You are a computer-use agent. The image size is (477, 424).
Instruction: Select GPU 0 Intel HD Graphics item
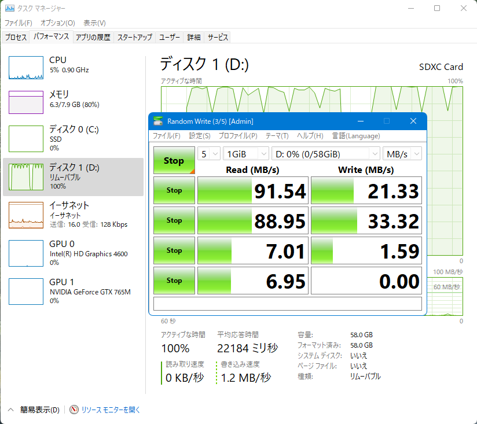(x=26, y=253)
